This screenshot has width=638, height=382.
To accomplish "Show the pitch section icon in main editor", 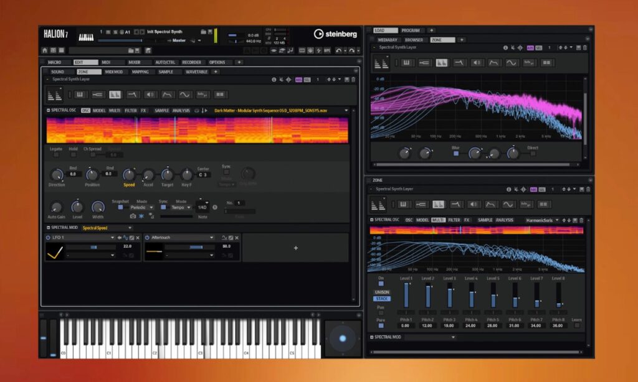I will (97, 95).
